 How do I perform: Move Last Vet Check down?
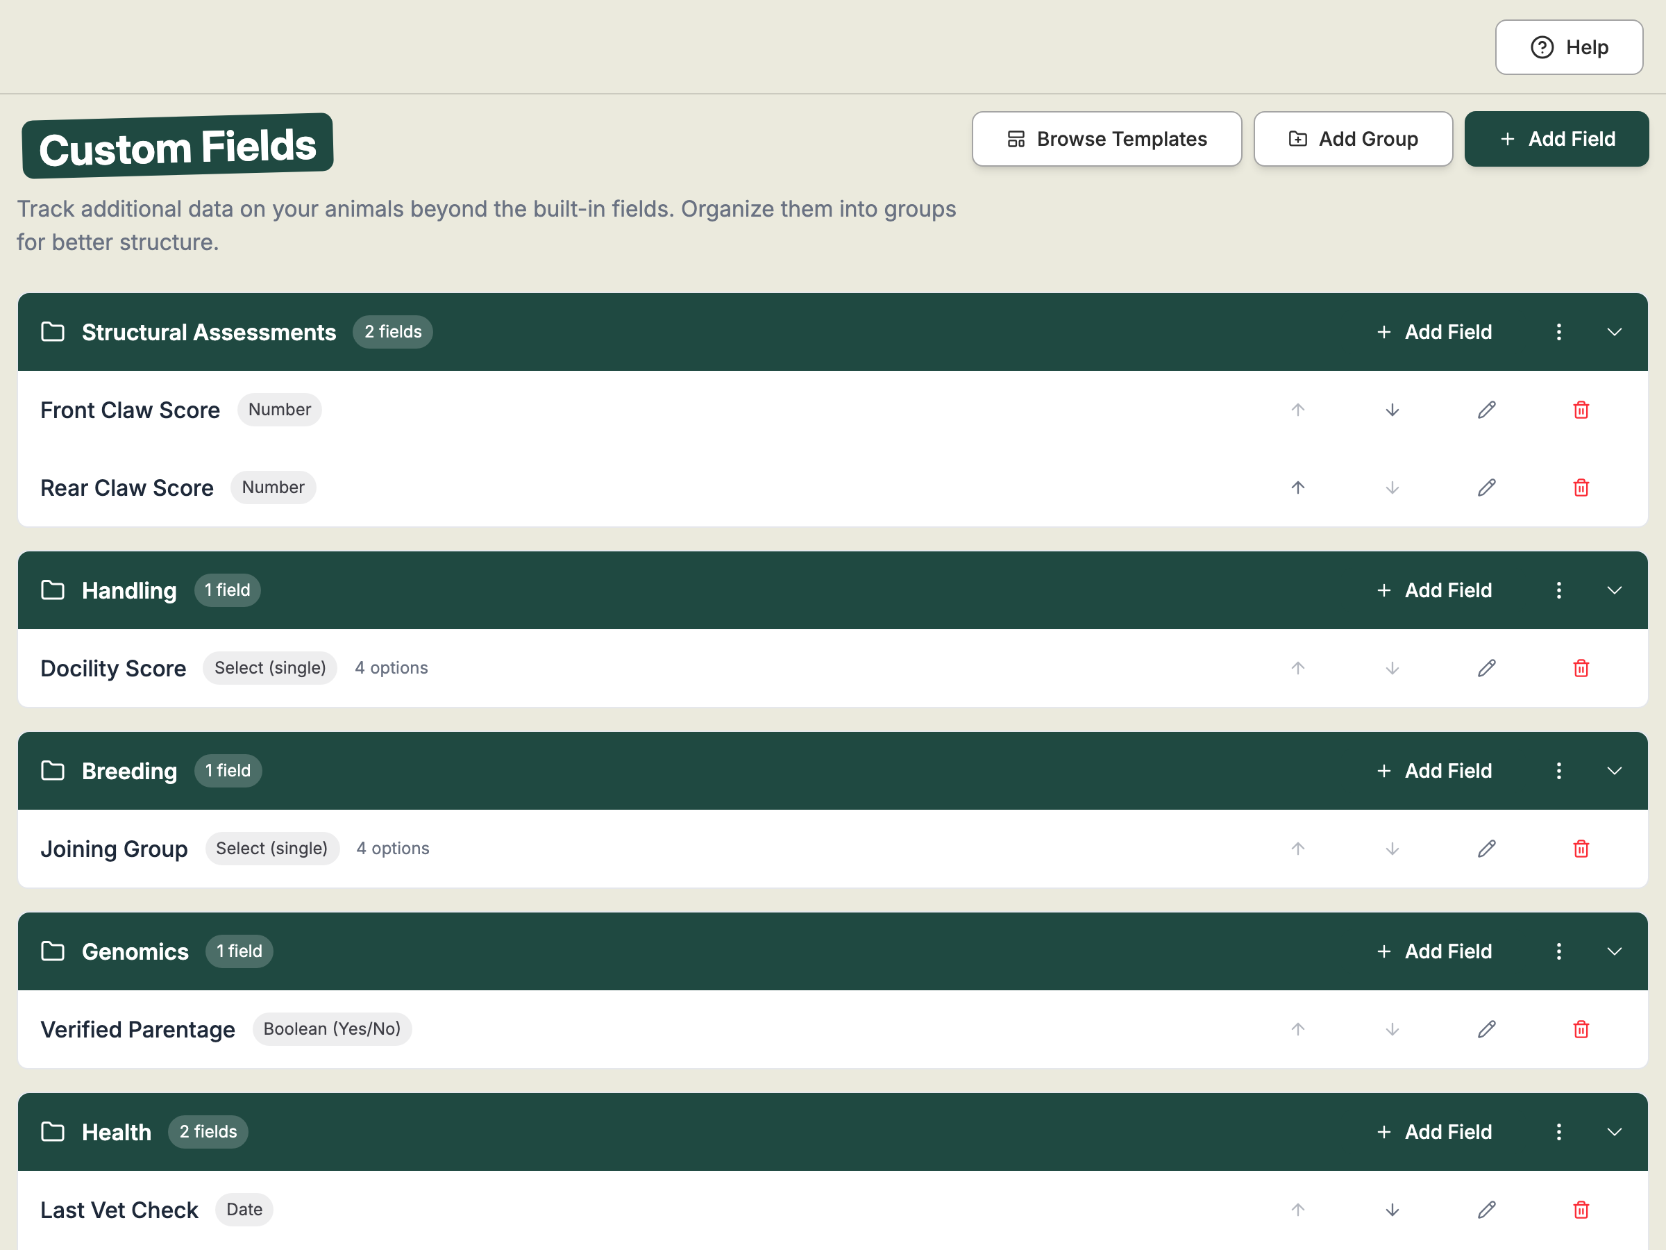pos(1392,1210)
